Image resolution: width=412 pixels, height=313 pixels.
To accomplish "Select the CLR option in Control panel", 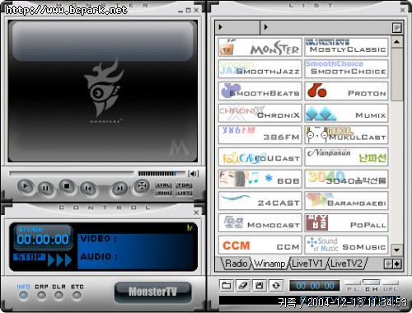I will coord(59,295).
